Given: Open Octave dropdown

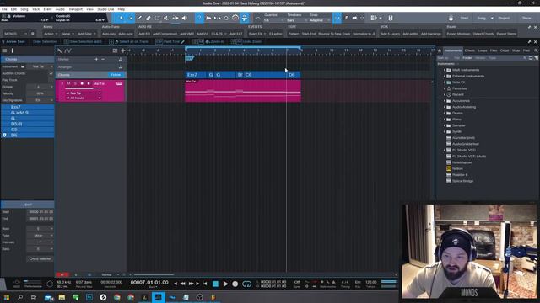Looking at the screenshot, I should (40, 87).
